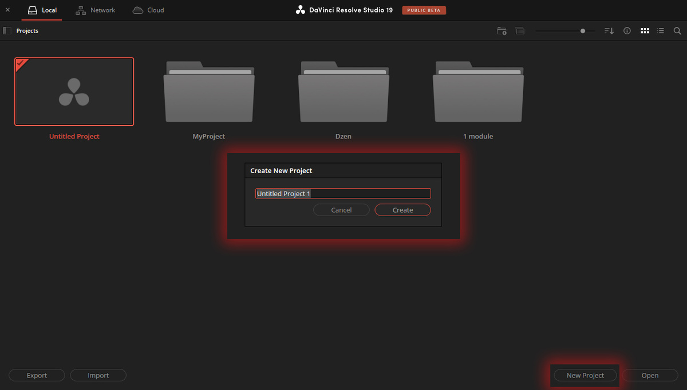This screenshot has width=687, height=390.
Task: Switch to thumbnail grid view
Action: 645,31
